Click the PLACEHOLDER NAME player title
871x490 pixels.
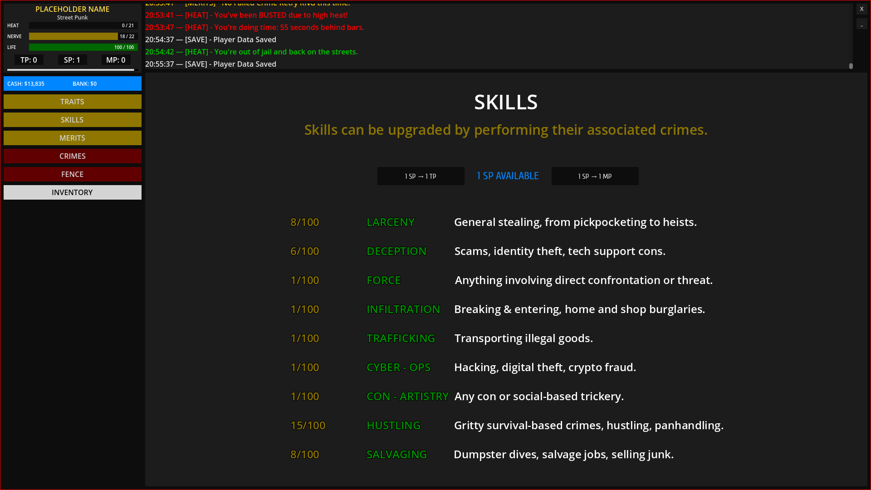tap(73, 9)
